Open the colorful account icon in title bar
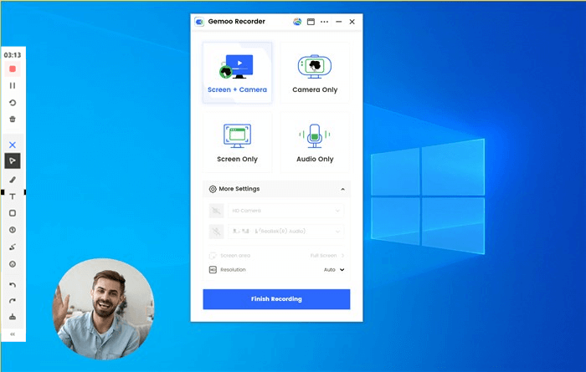The image size is (586, 372). click(x=297, y=22)
